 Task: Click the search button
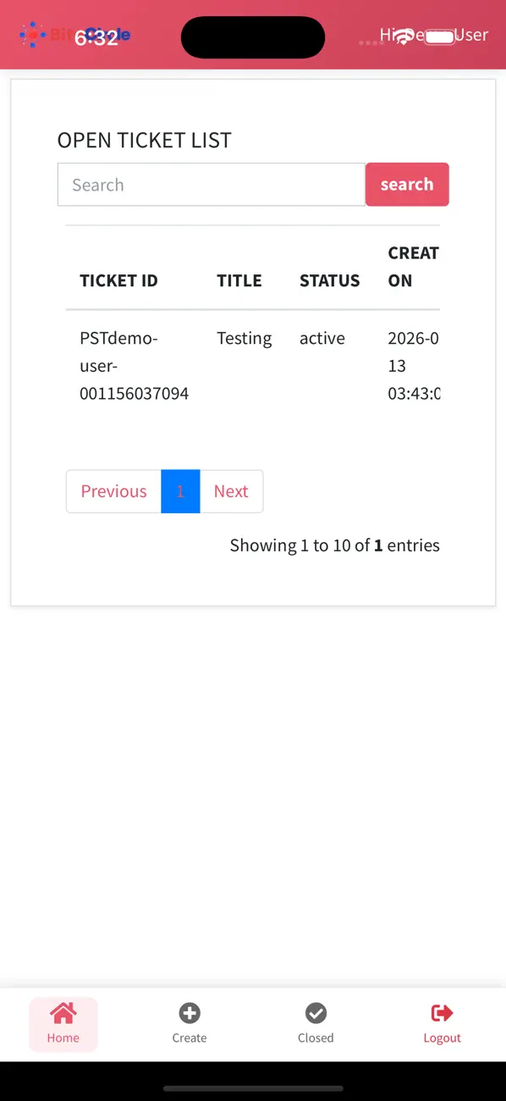tap(407, 184)
